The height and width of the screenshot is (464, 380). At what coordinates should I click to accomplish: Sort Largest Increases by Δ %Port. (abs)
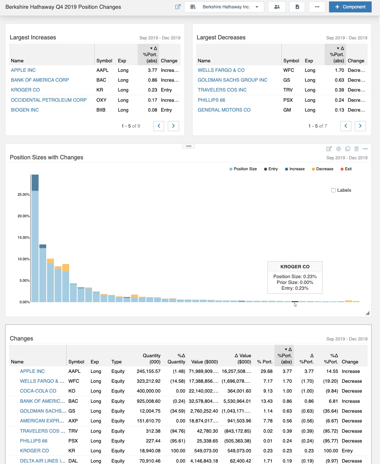[x=149, y=55]
